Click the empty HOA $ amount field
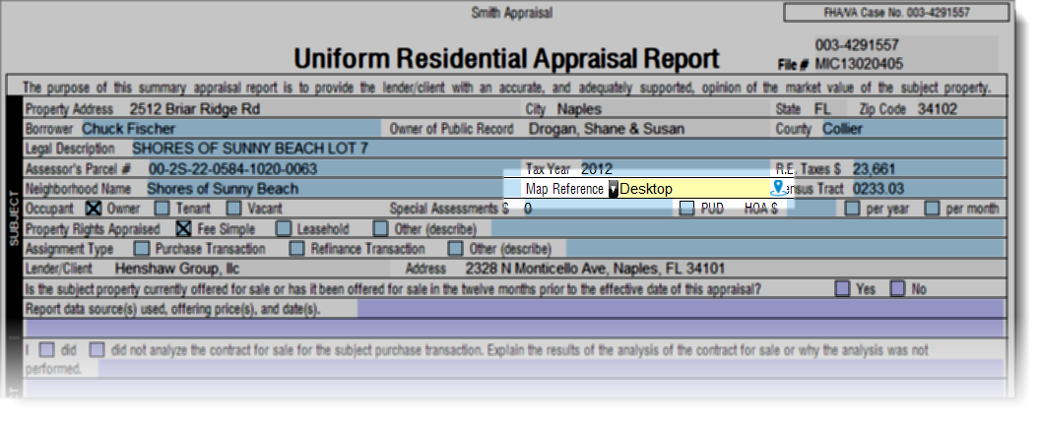The width and height of the screenshot is (1040, 423). [x=810, y=209]
